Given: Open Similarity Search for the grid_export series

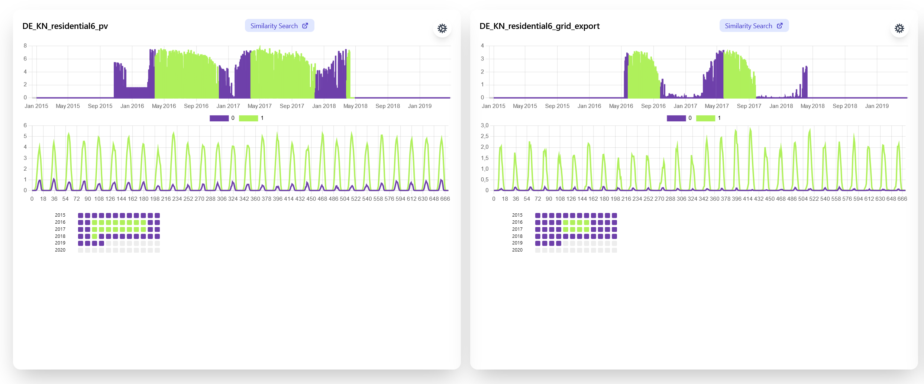Looking at the screenshot, I should pos(748,26).
